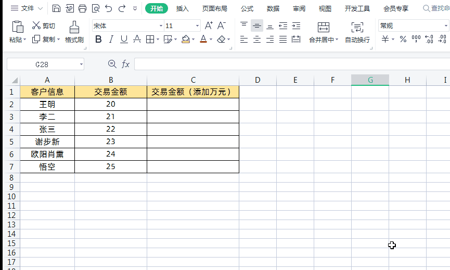The height and width of the screenshot is (270, 450).
Task: Click the eraser clear formatting icon
Action: (x=221, y=39)
